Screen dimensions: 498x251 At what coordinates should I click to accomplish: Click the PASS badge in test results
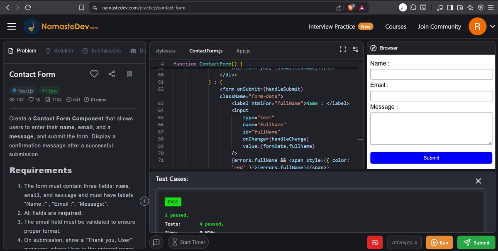pos(173,202)
